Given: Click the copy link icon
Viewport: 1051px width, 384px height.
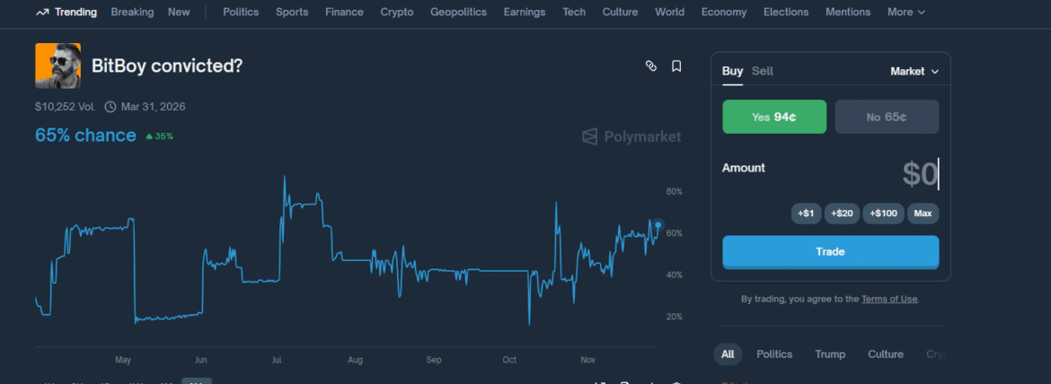Looking at the screenshot, I should [x=651, y=65].
